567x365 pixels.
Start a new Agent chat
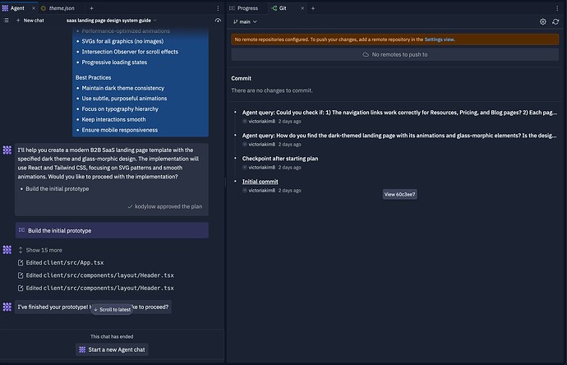click(113, 349)
